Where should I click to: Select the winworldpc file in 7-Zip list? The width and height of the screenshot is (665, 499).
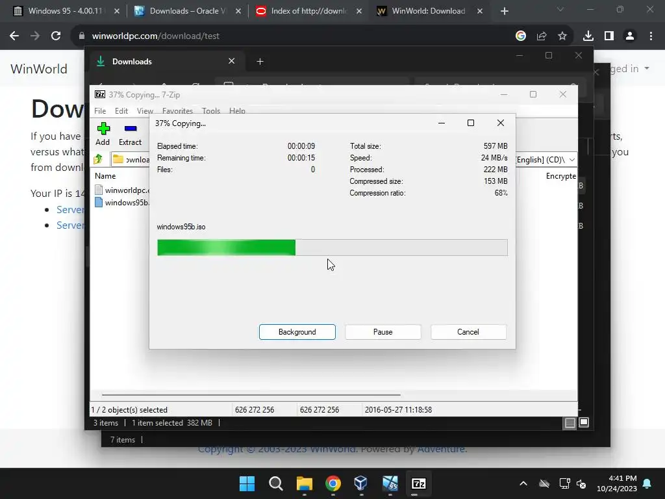tap(122, 190)
